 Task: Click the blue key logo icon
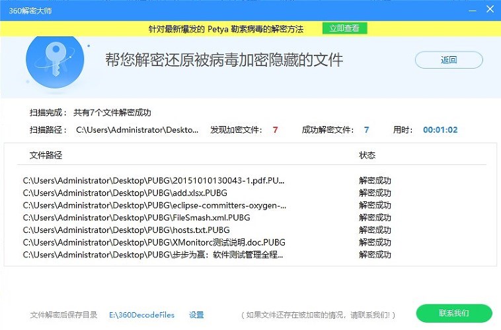[x=55, y=61]
